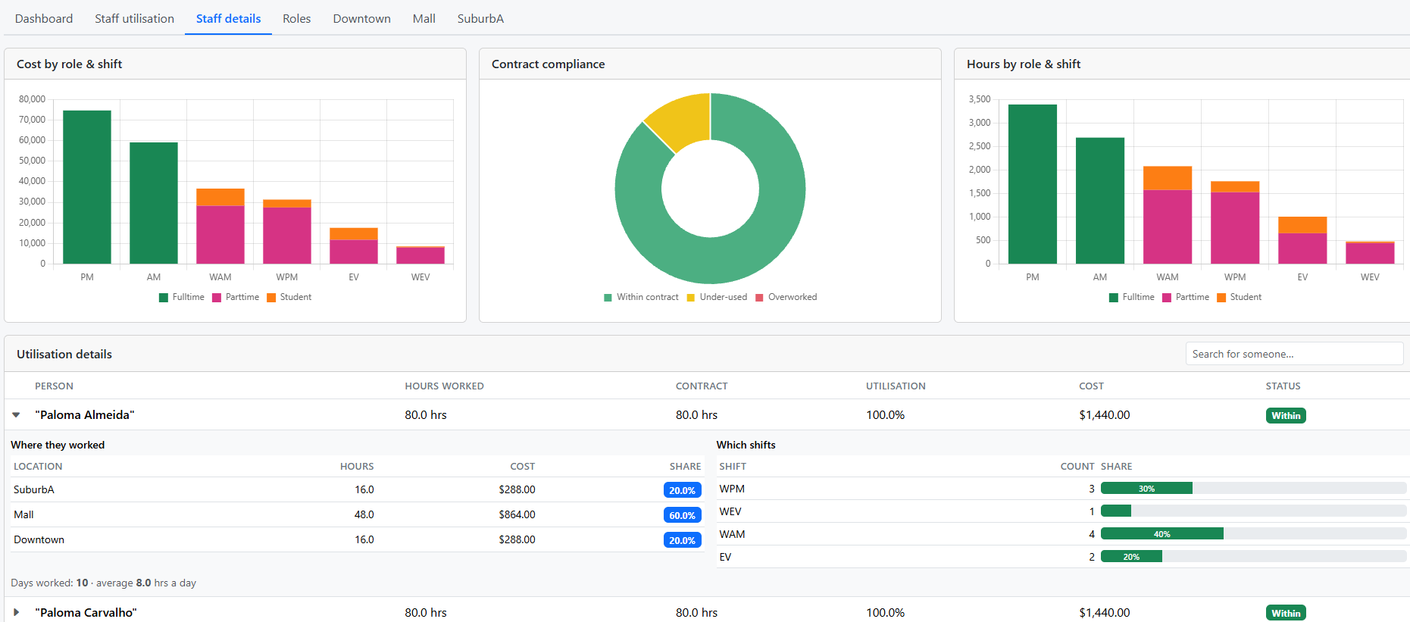Screen dimensions: 1410x622
Task: Click the PERSON column header
Action: [x=54, y=386]
